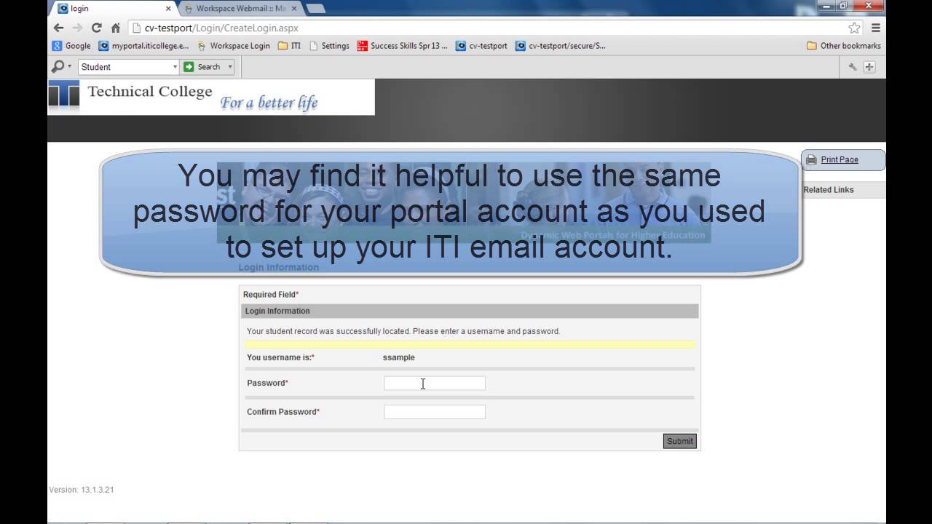The image size is (932, 524).
Task: Click the username value 'ssample'
Action: click(x=399, y=357)
